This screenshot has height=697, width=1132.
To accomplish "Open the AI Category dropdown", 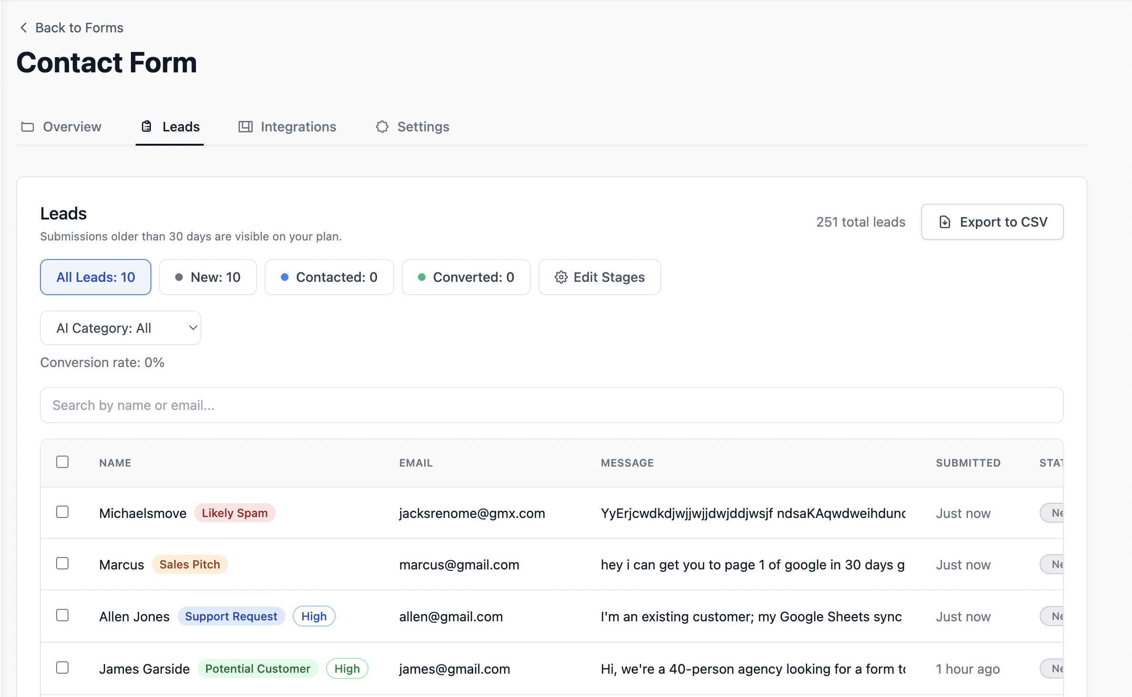I will [120, 328].
